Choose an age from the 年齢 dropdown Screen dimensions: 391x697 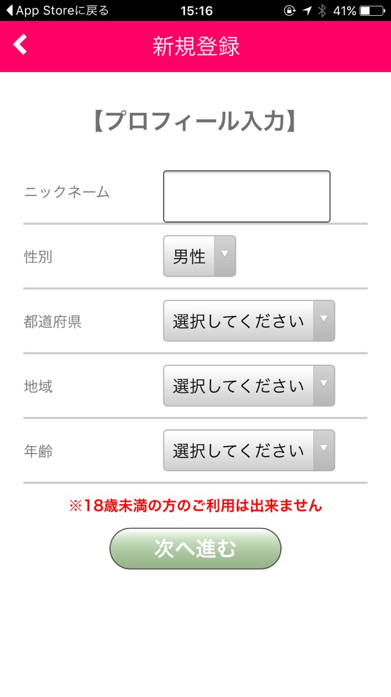(x=249, y=450)
